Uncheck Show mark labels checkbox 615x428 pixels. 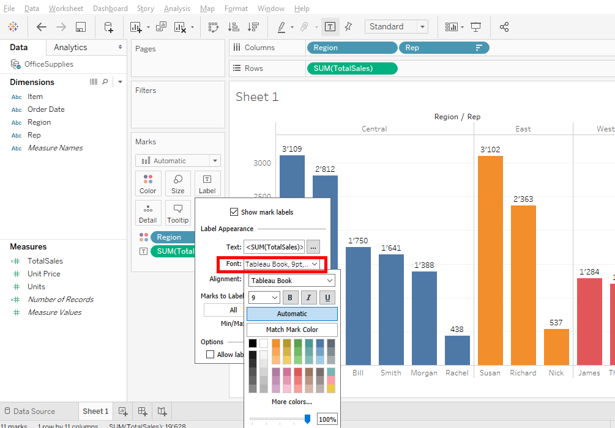(234, 212)
